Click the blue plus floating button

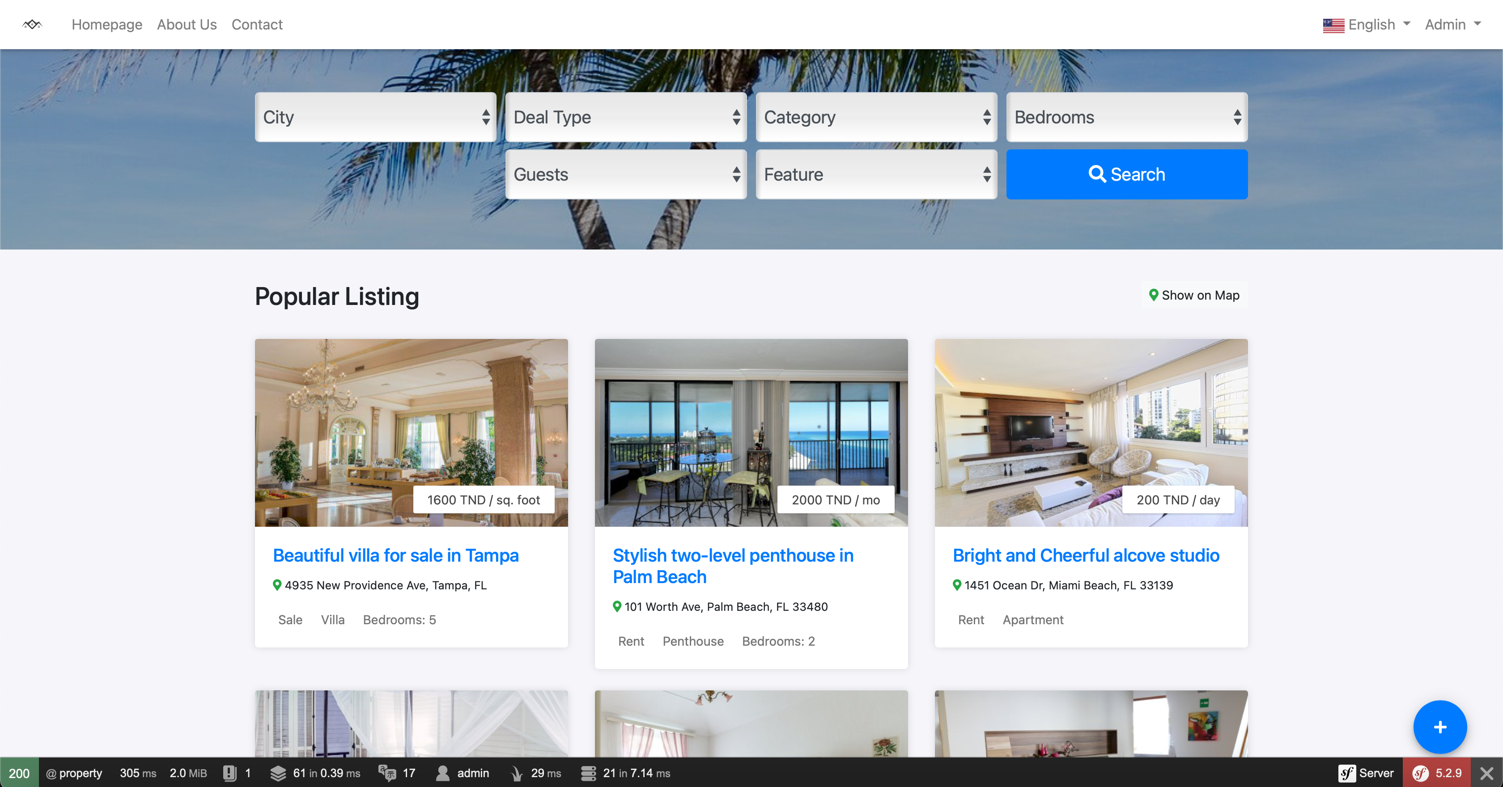pos(1439,727)
